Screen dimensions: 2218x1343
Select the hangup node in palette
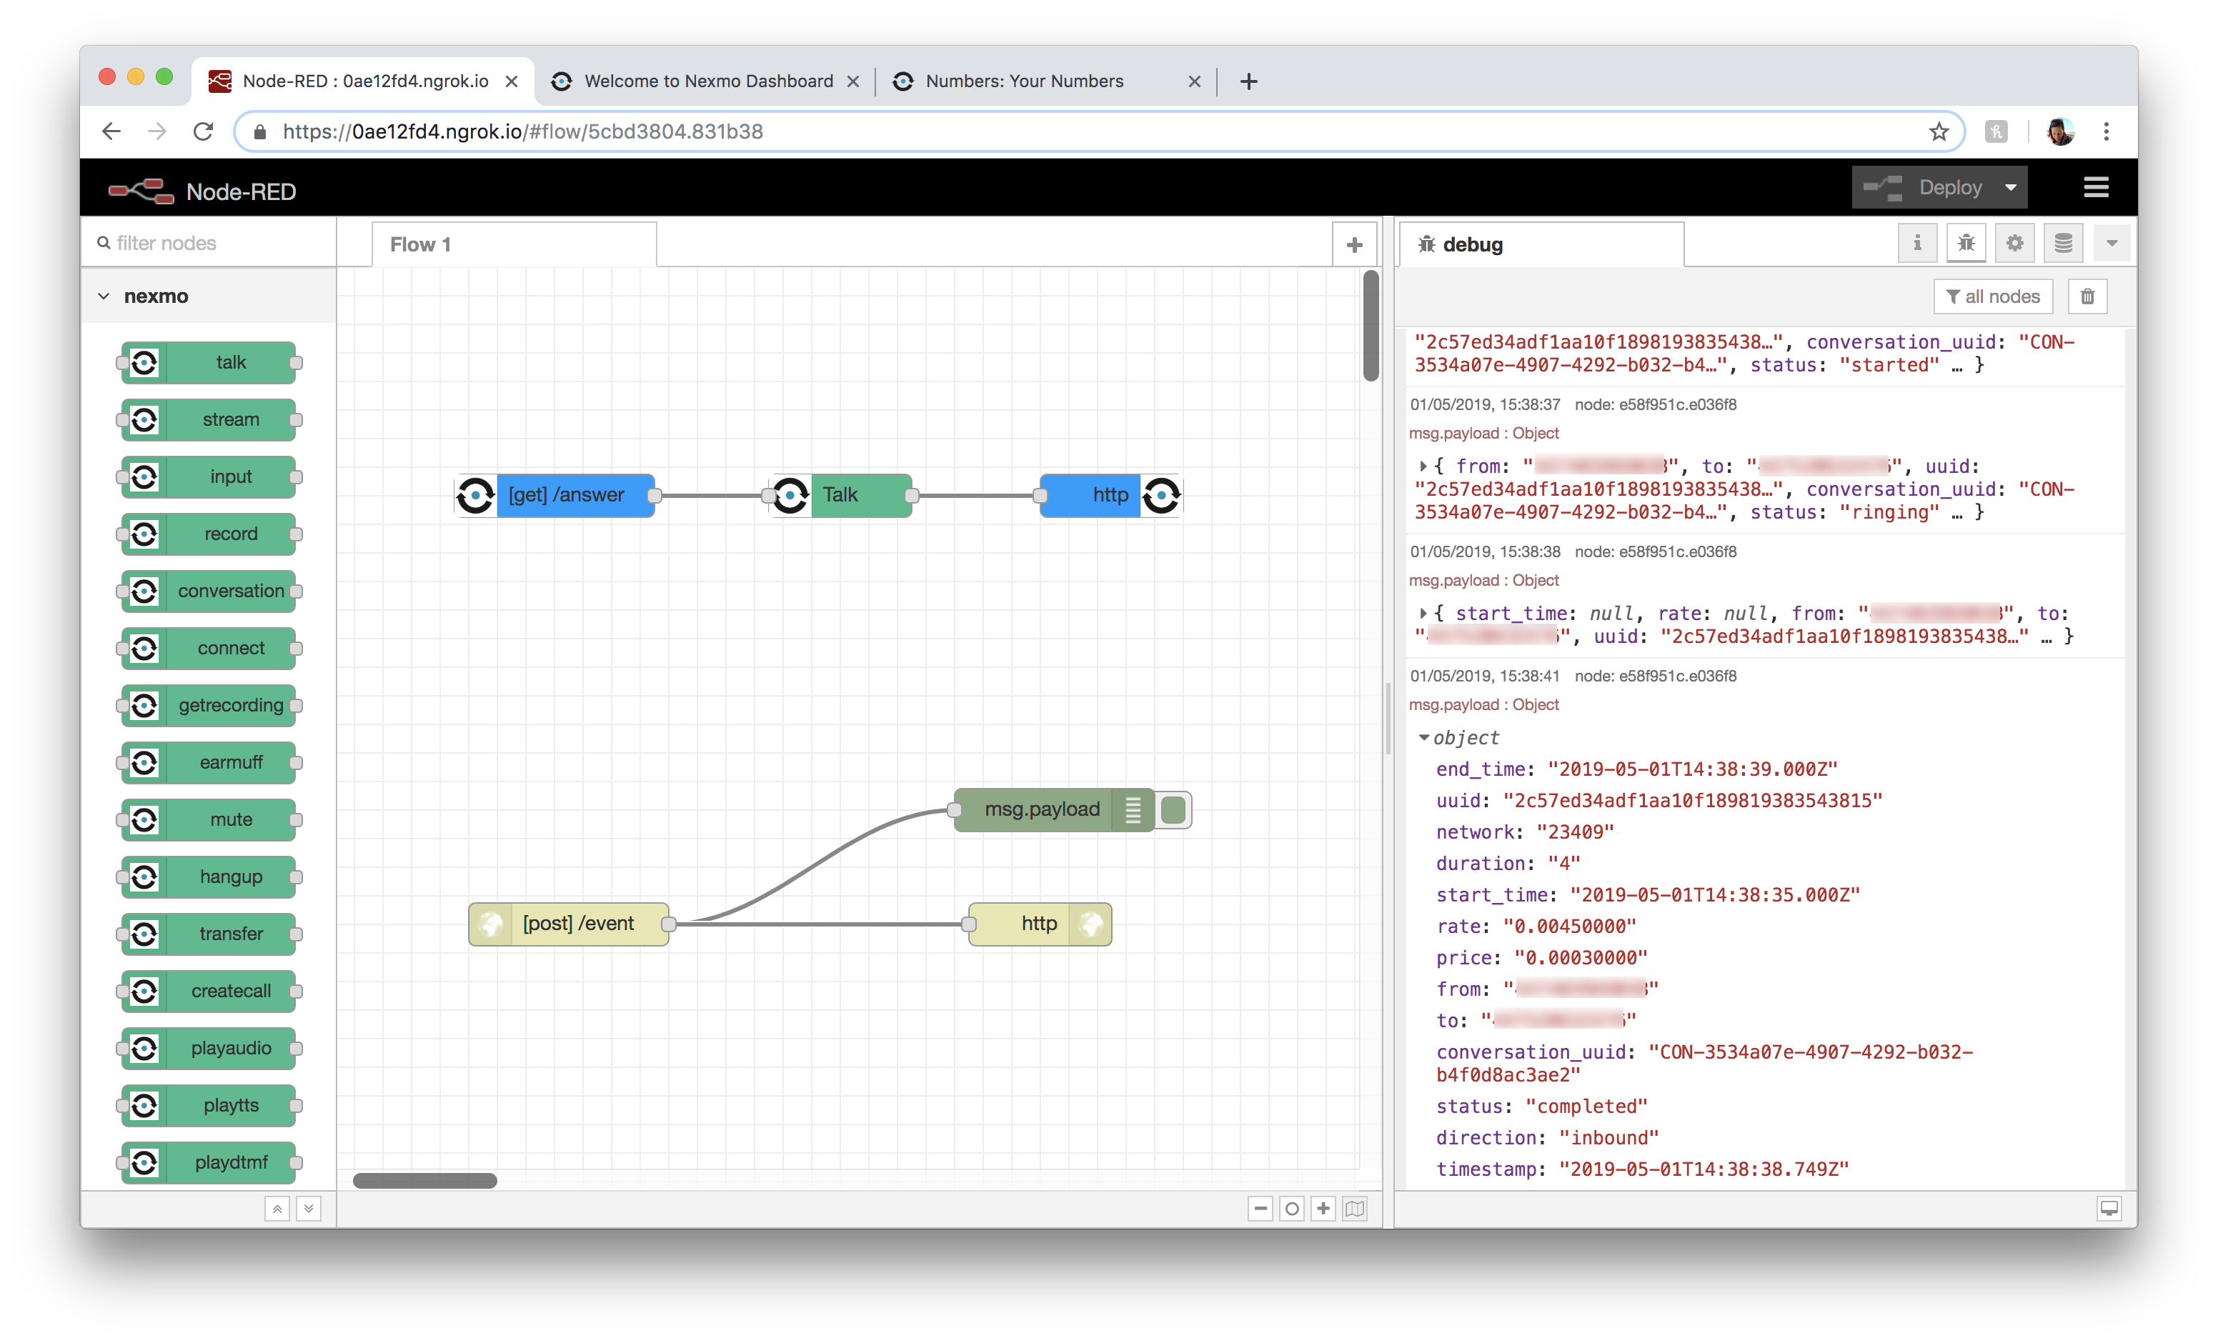click(x=209, y=877)
